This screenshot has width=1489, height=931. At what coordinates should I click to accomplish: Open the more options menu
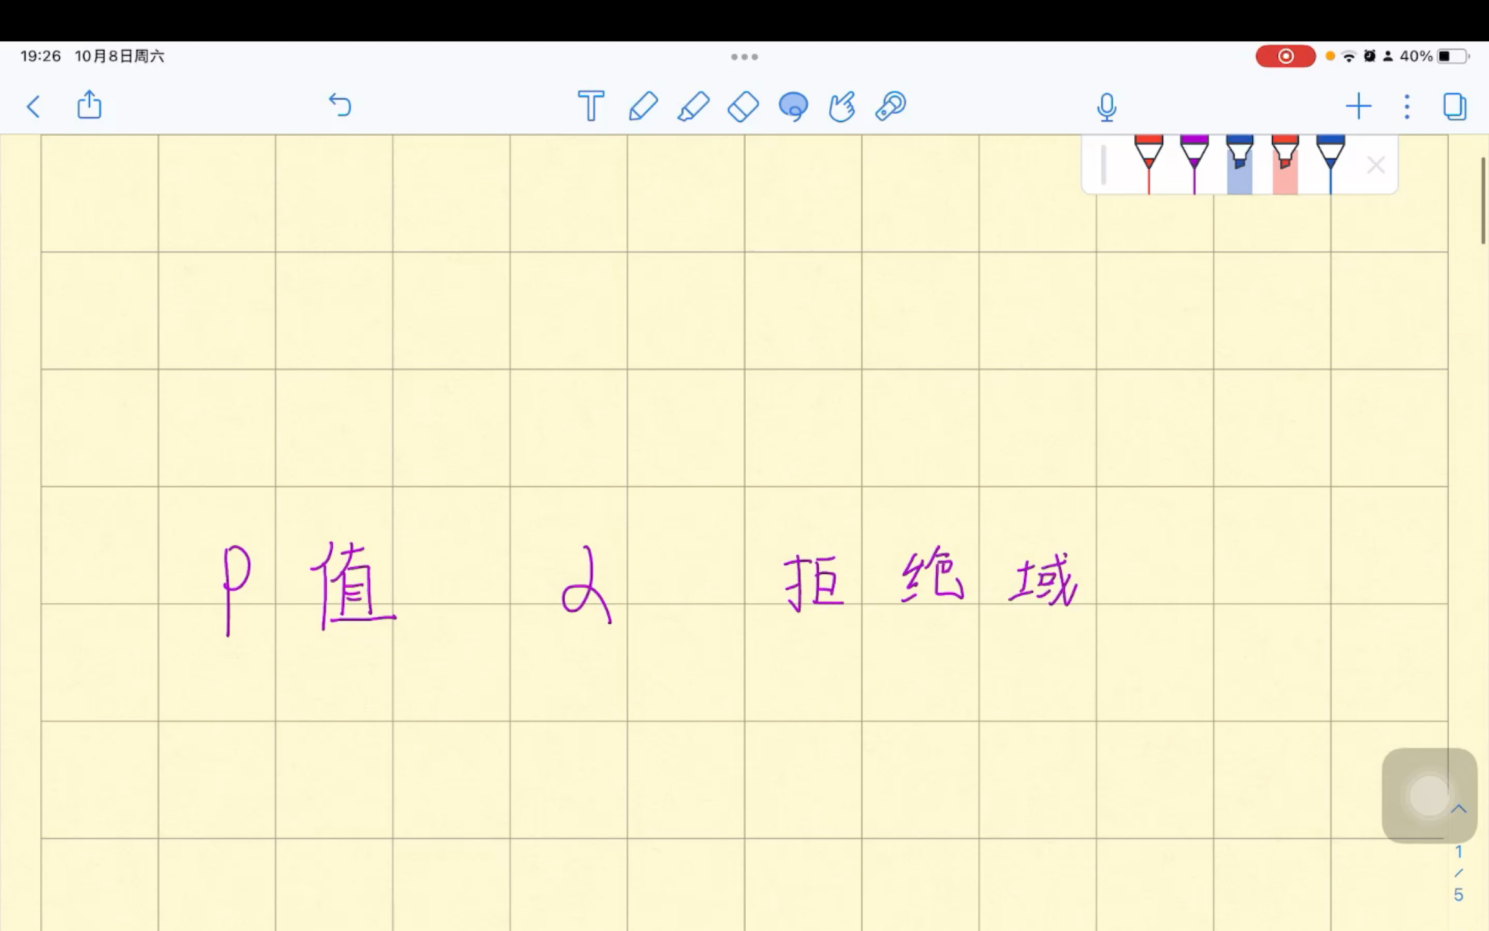tap(1406, 106)
